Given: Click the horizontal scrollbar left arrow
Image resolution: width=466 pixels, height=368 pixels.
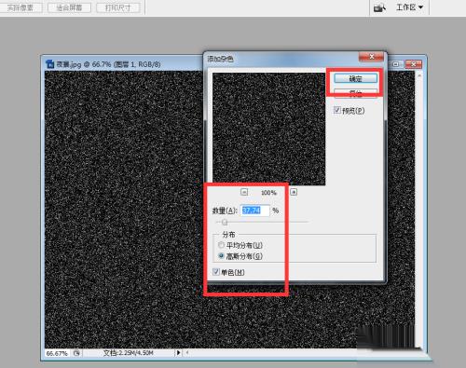Looking at the screenshot, I should click(x=187, y=352).
